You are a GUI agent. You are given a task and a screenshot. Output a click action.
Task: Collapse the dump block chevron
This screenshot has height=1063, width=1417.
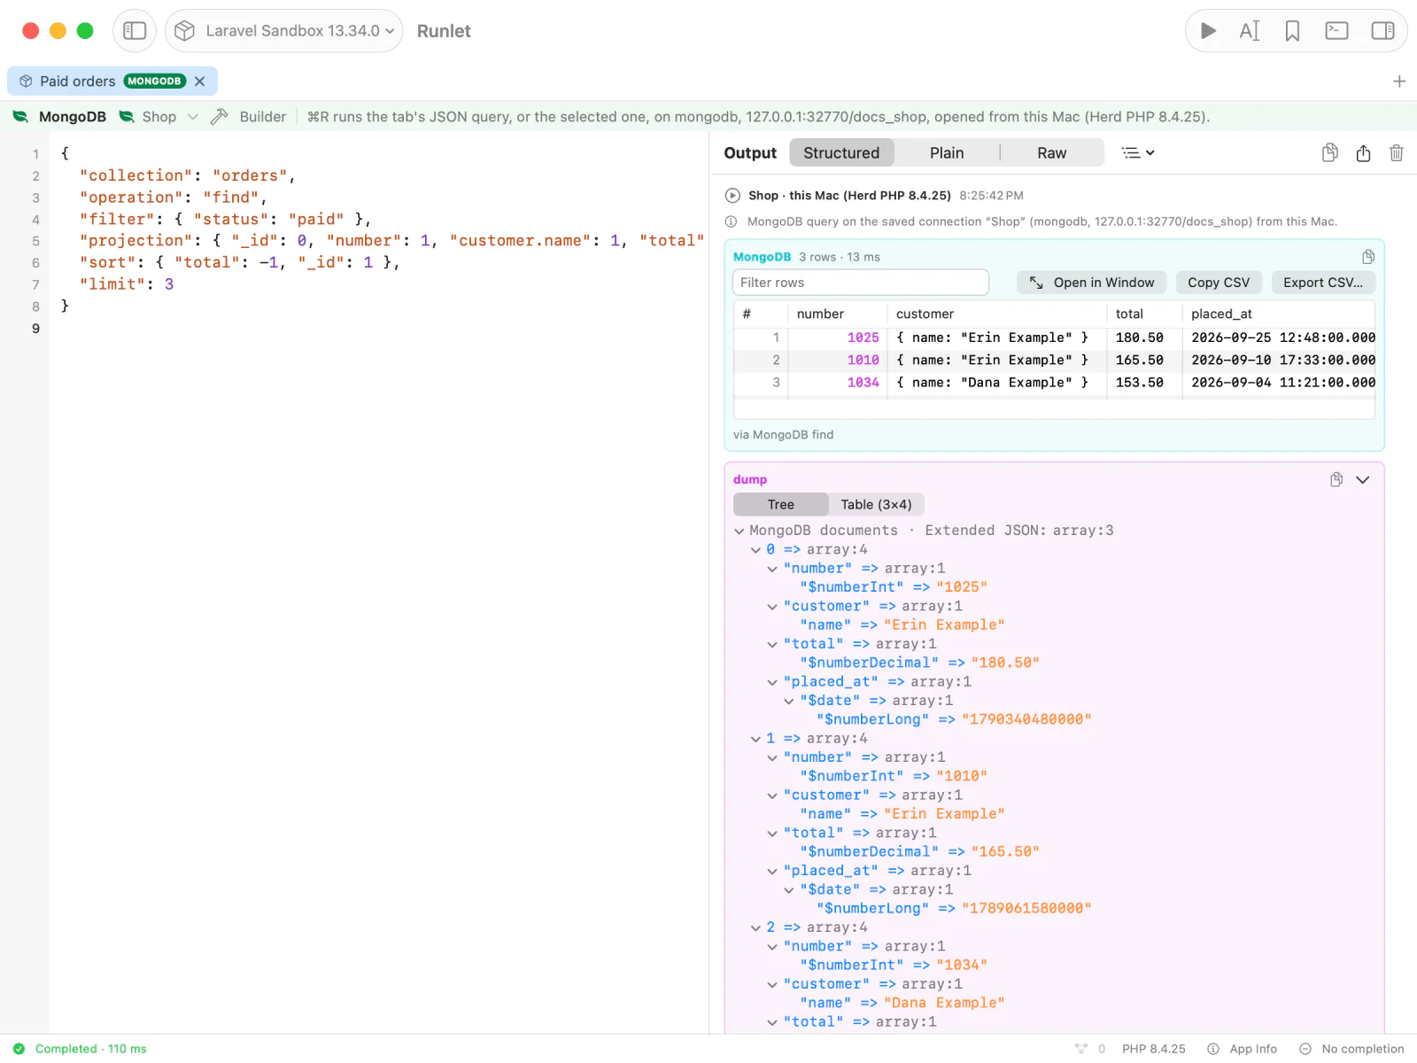click(1363, 479)
